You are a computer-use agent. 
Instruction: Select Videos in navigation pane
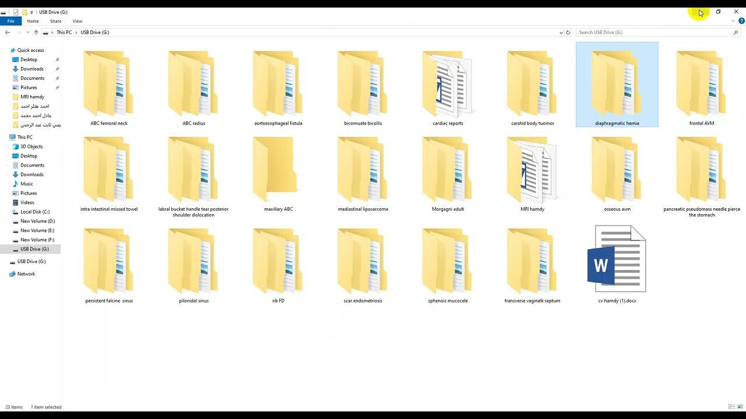(27, 203)
